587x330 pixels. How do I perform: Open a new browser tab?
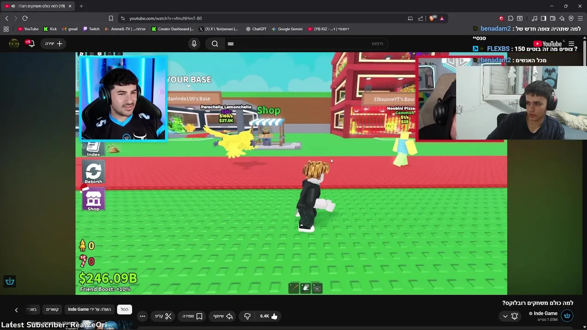[x=81, y=6]
